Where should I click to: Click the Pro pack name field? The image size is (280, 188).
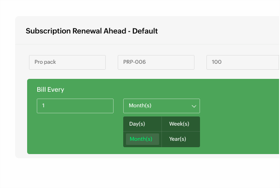[67, 62]
